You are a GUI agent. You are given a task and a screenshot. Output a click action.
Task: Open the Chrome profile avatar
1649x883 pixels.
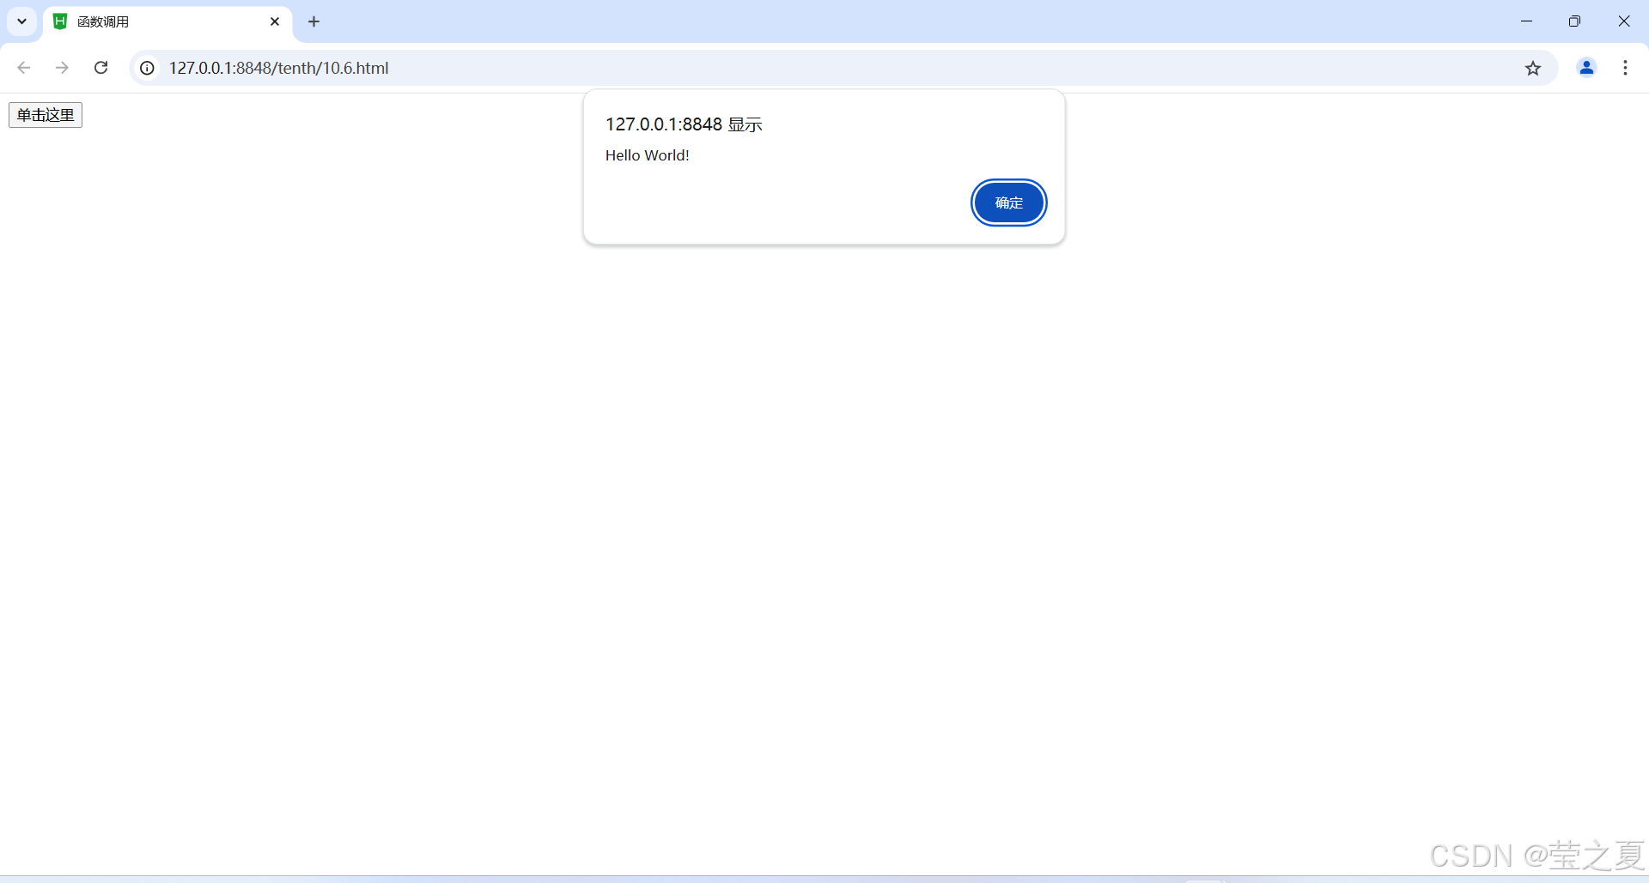[1586, 68]
